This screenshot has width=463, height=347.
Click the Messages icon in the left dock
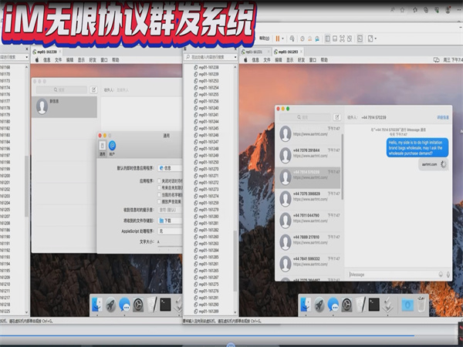click(x=124, y=305)
